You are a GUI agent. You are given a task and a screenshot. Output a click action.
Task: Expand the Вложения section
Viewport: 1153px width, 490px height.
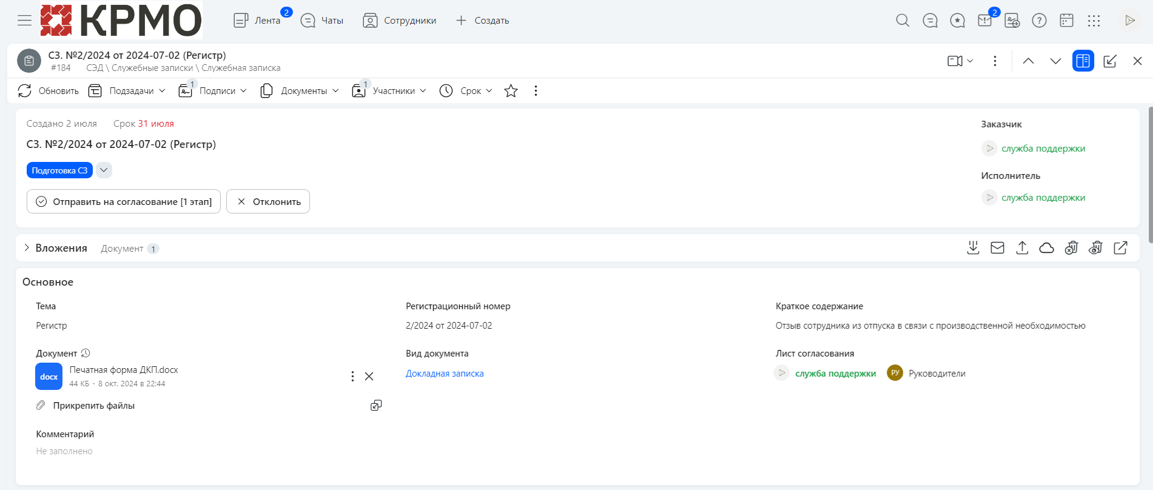[x=27, y=248]
